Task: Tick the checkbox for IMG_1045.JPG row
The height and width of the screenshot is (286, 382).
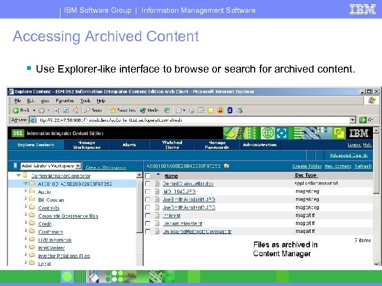Action: click(x=147, y=191)
